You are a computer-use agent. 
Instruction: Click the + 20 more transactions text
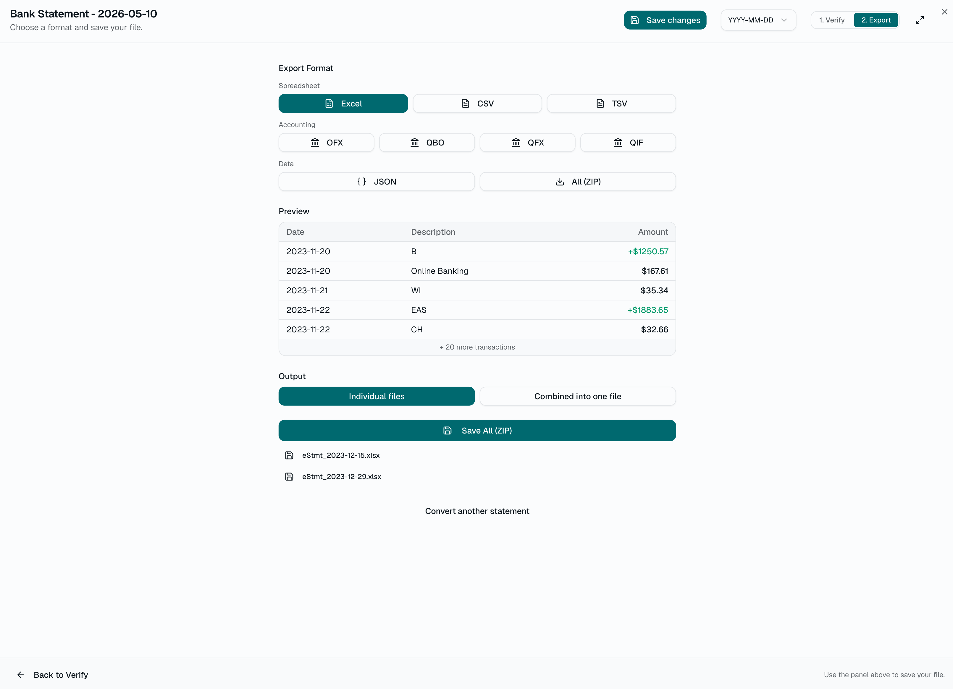coord(477,347)
